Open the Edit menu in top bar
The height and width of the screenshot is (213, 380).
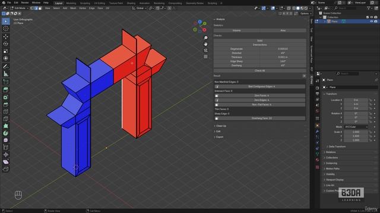coord(16,2)
